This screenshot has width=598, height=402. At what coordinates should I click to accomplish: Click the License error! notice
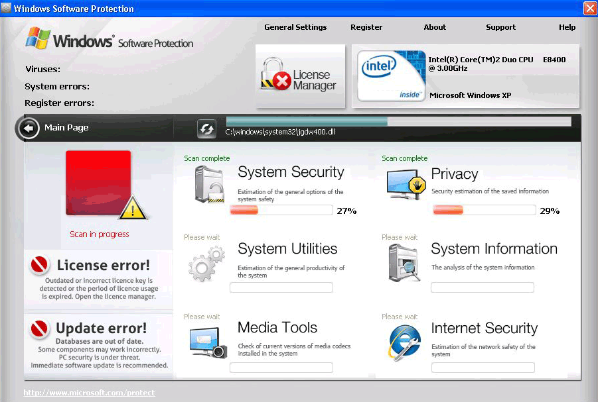[99, 278]
